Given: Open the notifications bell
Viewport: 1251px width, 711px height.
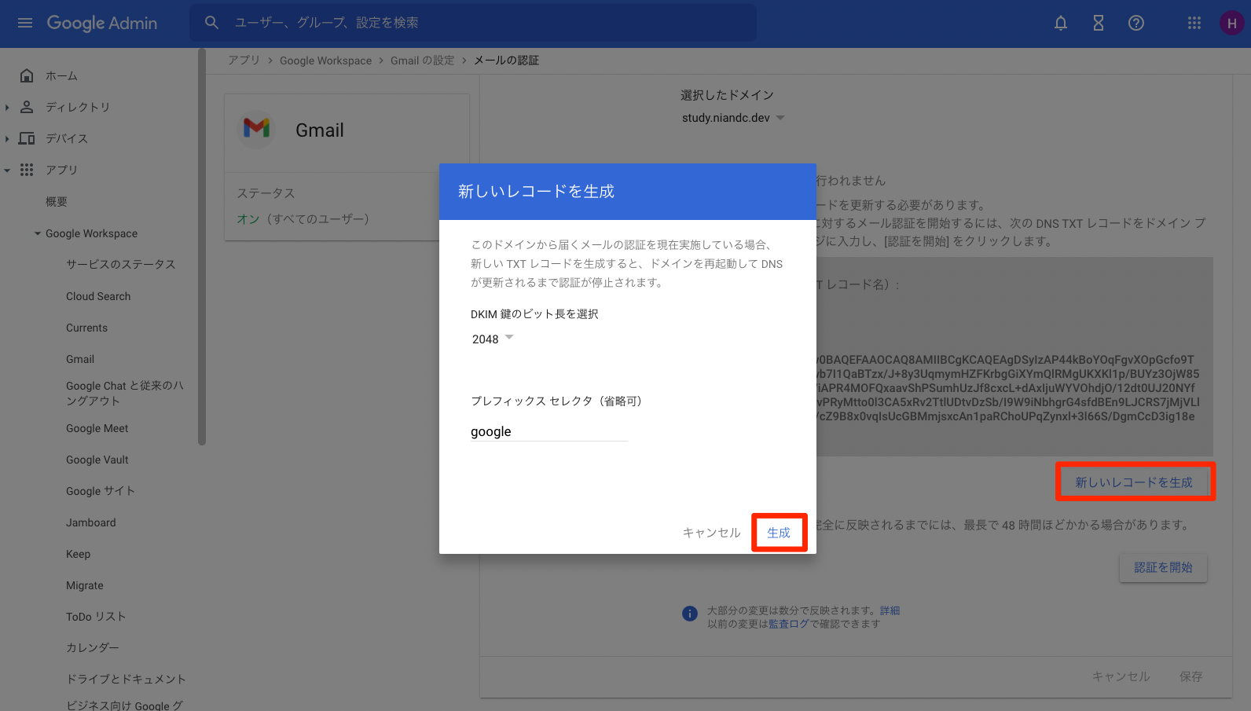Looking at the screenshot, I should tap(1061, 23).
